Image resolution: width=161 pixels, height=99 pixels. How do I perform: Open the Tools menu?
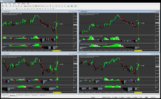[19, 4]
